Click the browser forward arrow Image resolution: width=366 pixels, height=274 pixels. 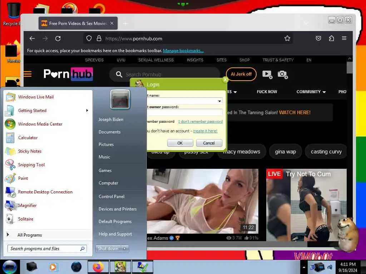(45, 39)
